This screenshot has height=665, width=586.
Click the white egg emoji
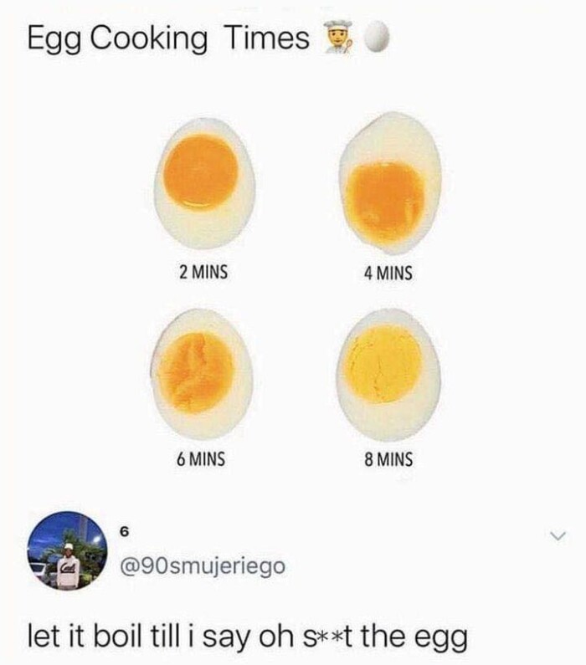point(379,36)
